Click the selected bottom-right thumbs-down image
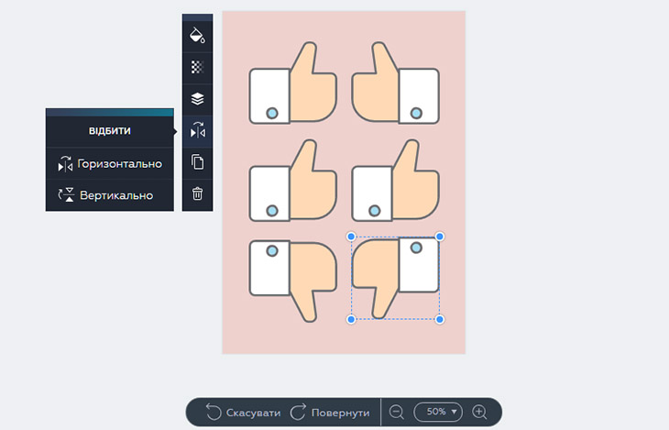 tap(396, 278)
